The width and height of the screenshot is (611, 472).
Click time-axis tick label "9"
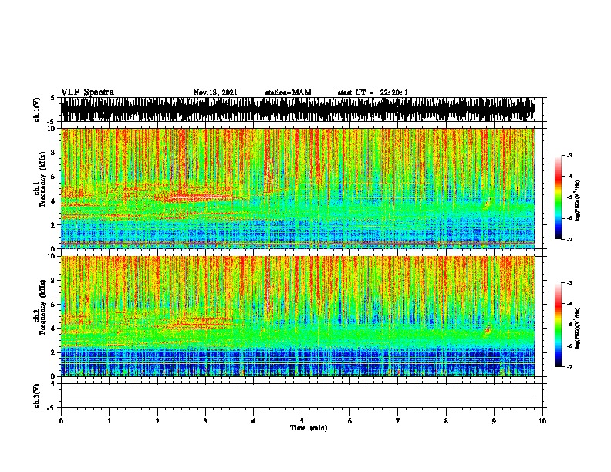[x=494, y=420]
